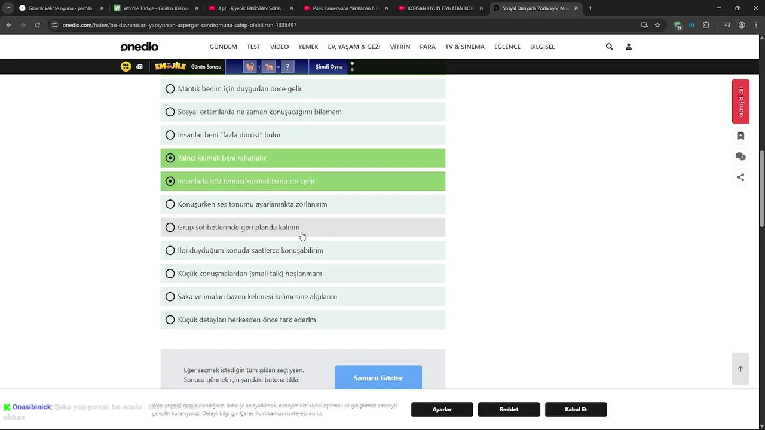The image size is (765, 430).
Task: Click the small dice icon next to game icon
Action: coord(139,67)
